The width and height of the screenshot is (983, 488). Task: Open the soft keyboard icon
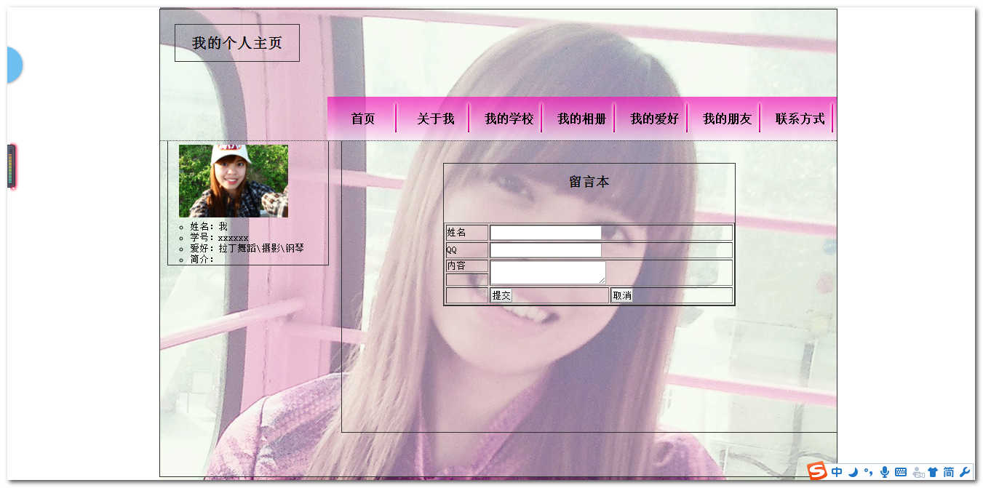point(901,472)
